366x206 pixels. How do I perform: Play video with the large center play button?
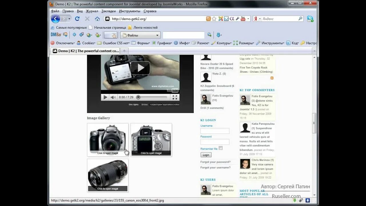coord(140,68)
